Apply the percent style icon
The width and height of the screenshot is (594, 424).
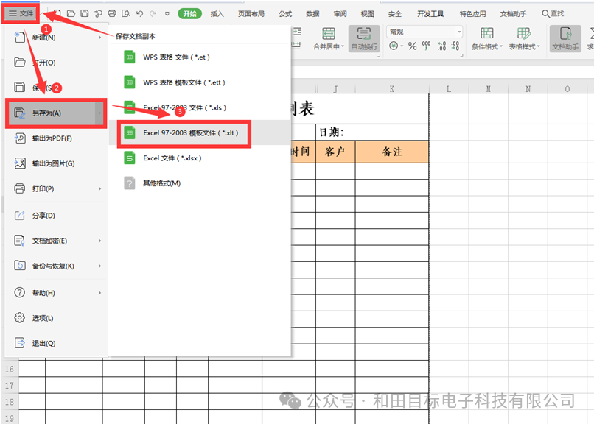[x=413, y=46]
